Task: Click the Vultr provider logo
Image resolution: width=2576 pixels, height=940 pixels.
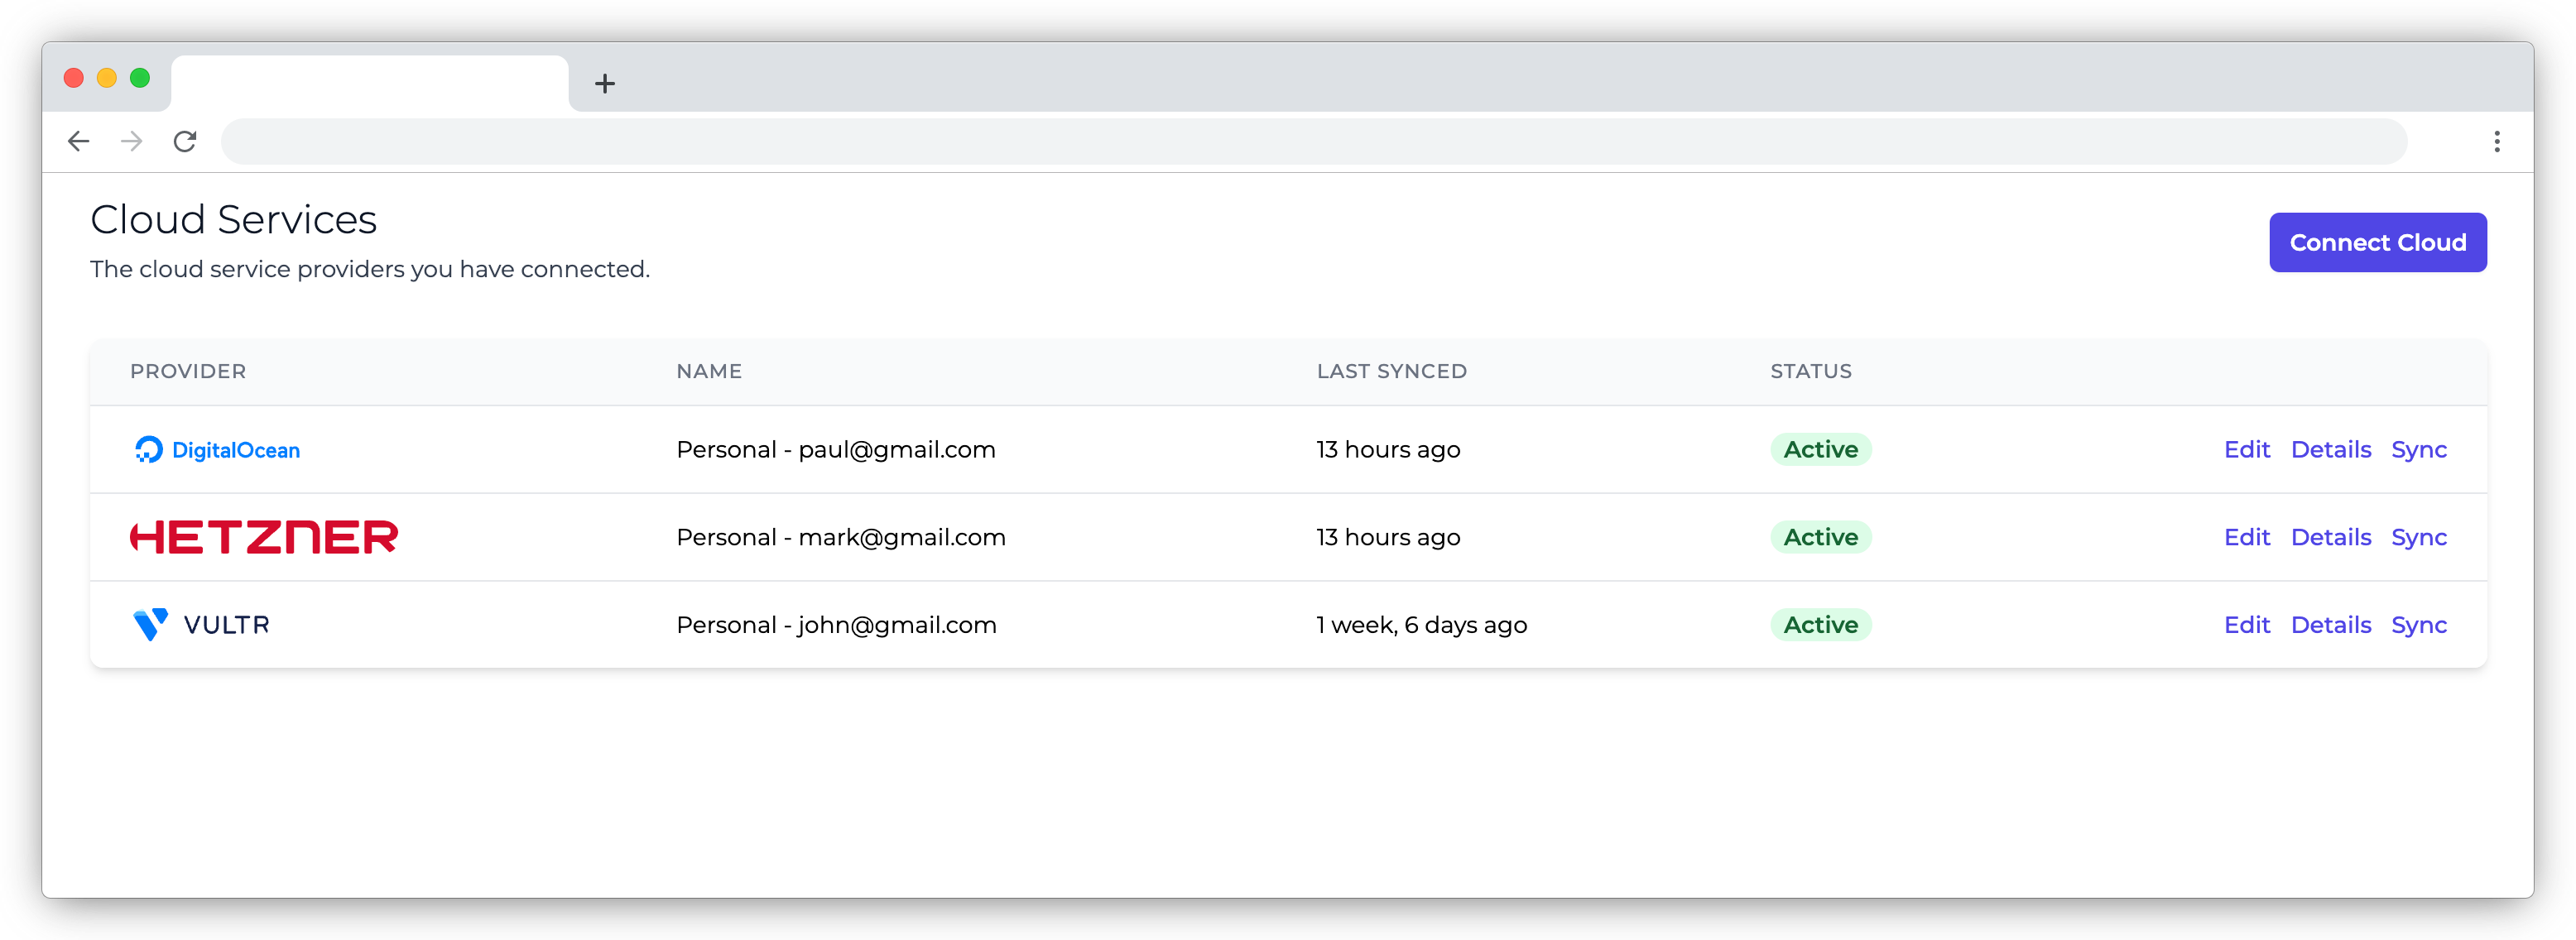Action: tap(201, 625)
